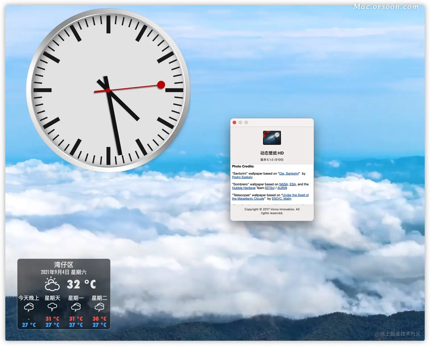Click the 星期一 thunderstorm forecast icon

pyautogui.click(x=76, y=307)
